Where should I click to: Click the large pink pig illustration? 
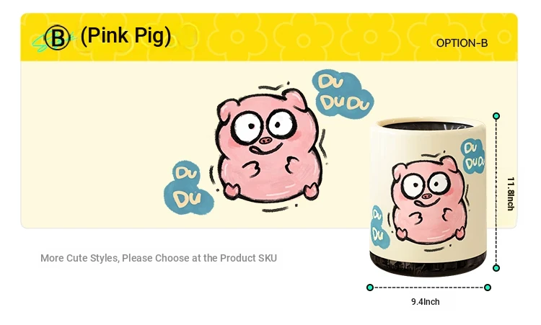[268, 146]
